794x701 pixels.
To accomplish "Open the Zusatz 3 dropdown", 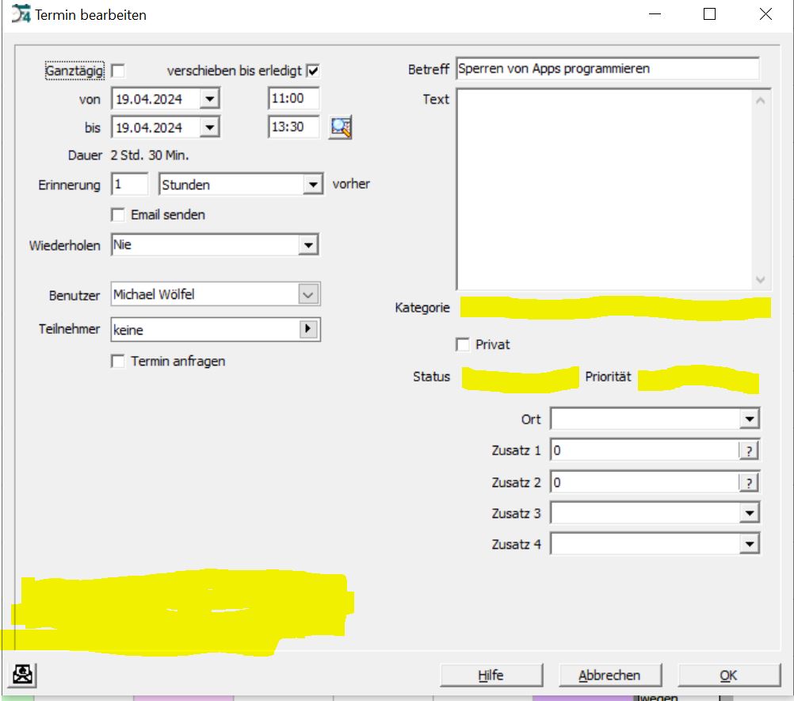I will (x=749, y=513).
